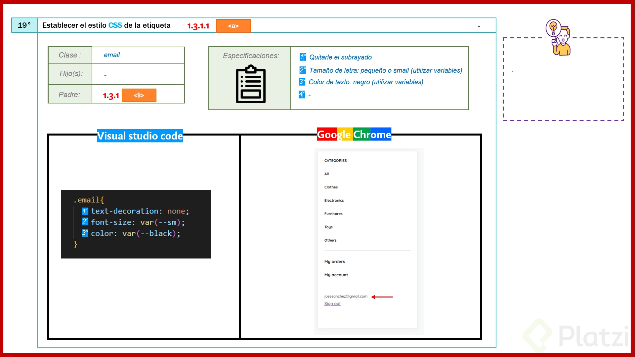Open the Clothes category

click(330, 187)
